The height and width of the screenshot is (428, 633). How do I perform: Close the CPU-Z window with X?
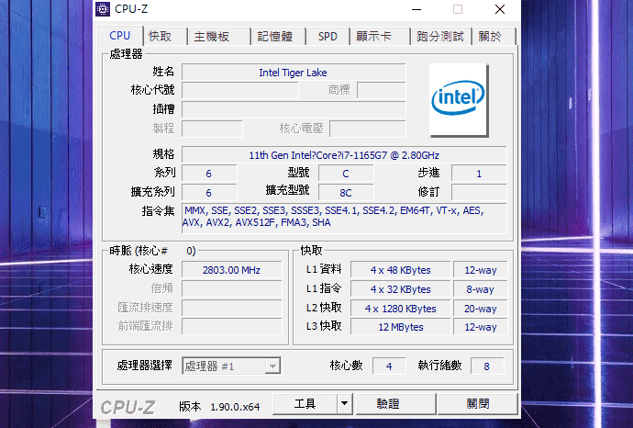pos(500,9)
